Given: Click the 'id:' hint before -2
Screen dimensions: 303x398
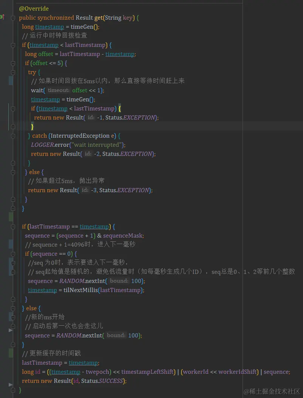Looking at the screenshot, I should 88,154.
